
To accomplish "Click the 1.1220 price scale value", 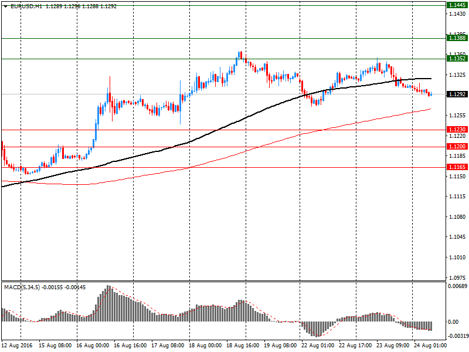I will coord(457,136).
